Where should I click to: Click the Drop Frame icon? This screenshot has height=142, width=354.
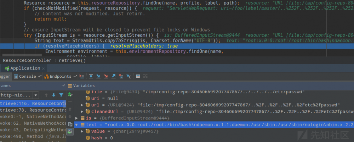(121, 76)
